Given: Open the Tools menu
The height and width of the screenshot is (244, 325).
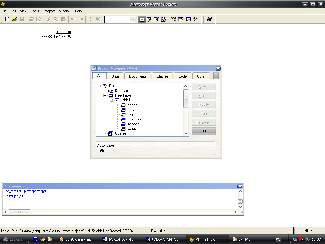Looking at the screenshot, I should 35,11.
